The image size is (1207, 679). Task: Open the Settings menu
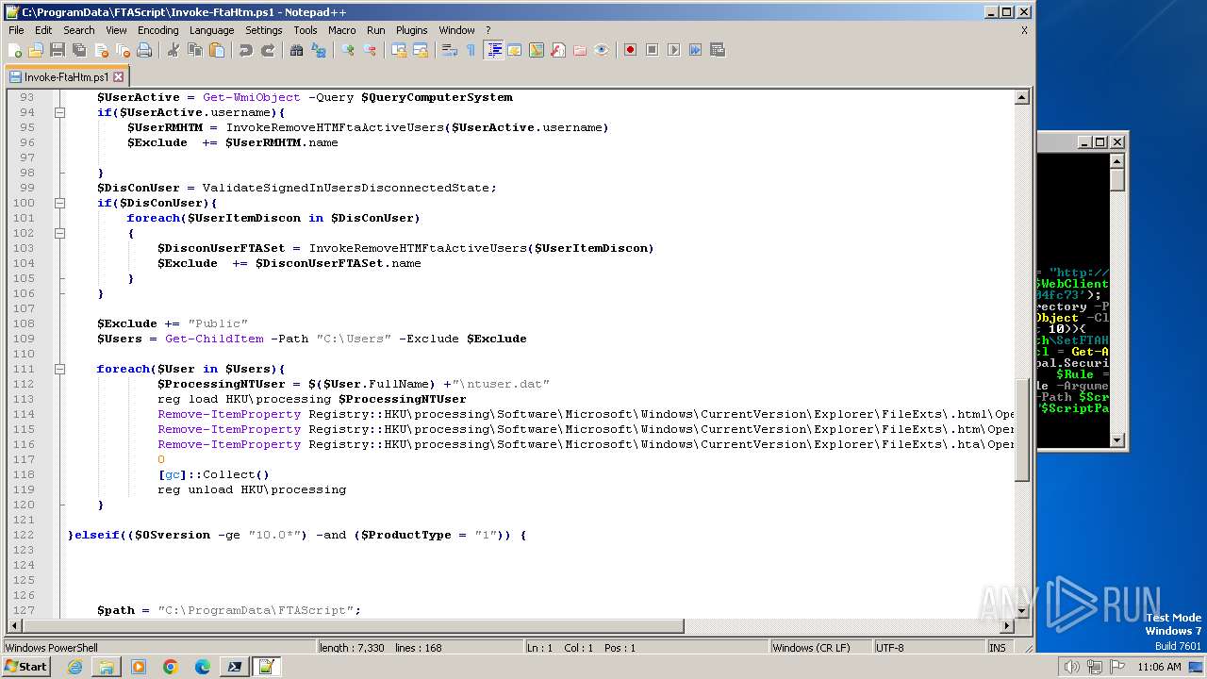[x=263, y=30]
